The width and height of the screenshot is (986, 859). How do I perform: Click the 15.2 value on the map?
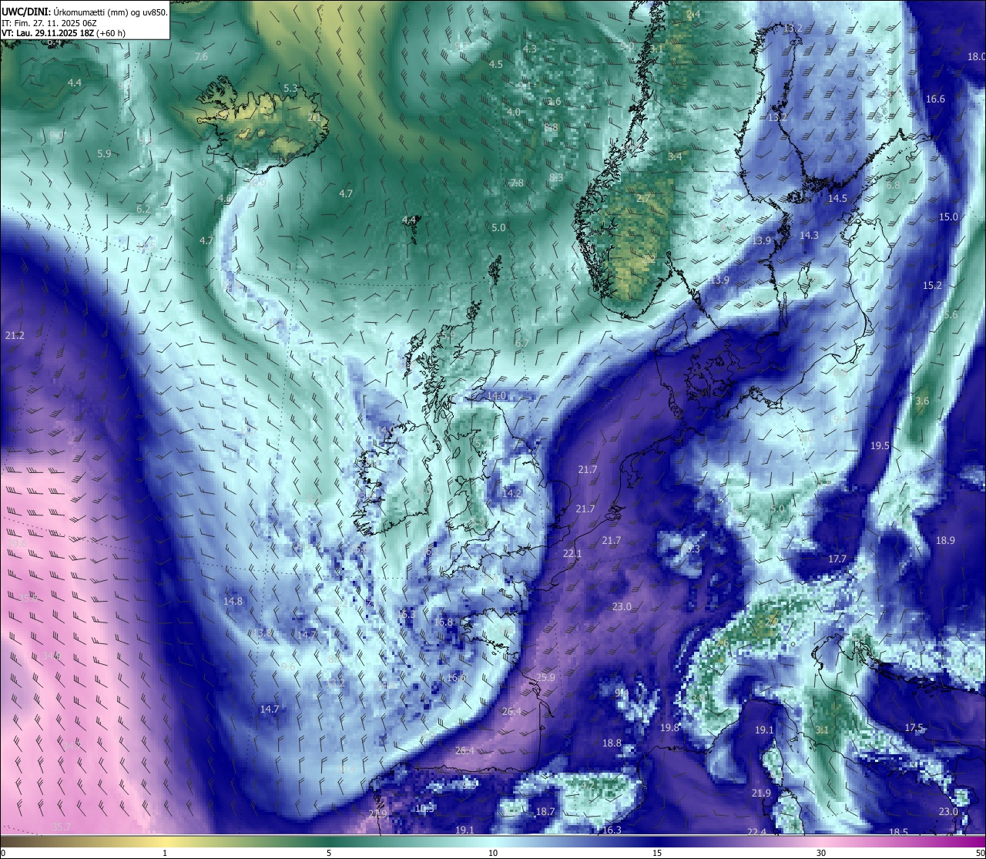pos(932,285)
